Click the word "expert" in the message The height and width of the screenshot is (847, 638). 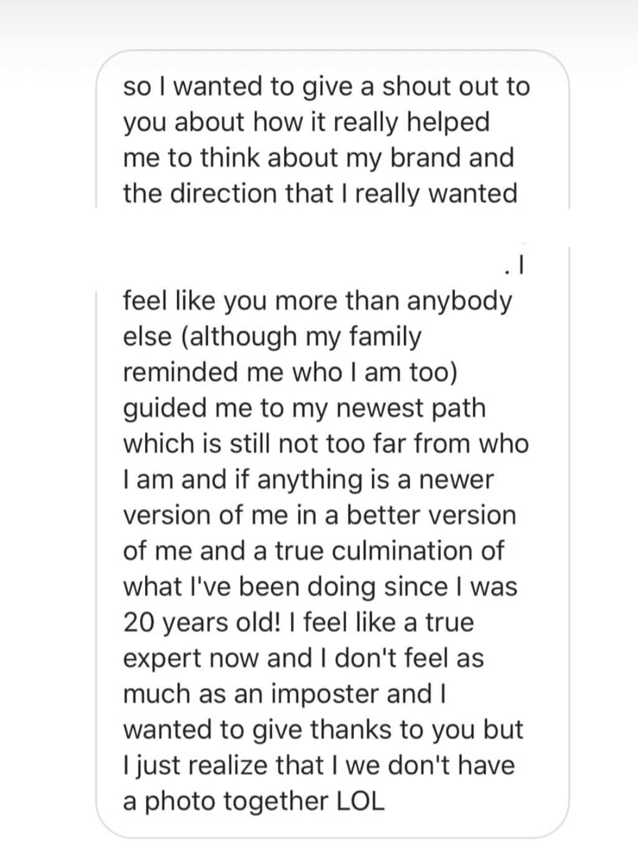coord(163,658)
